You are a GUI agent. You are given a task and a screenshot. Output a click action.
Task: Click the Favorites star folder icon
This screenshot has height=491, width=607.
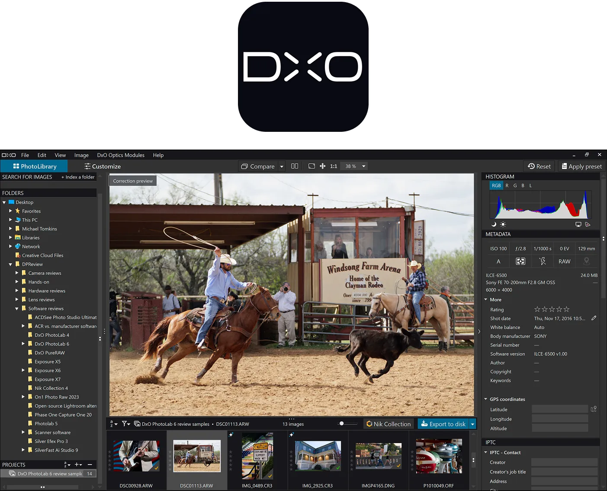(18, 211)
